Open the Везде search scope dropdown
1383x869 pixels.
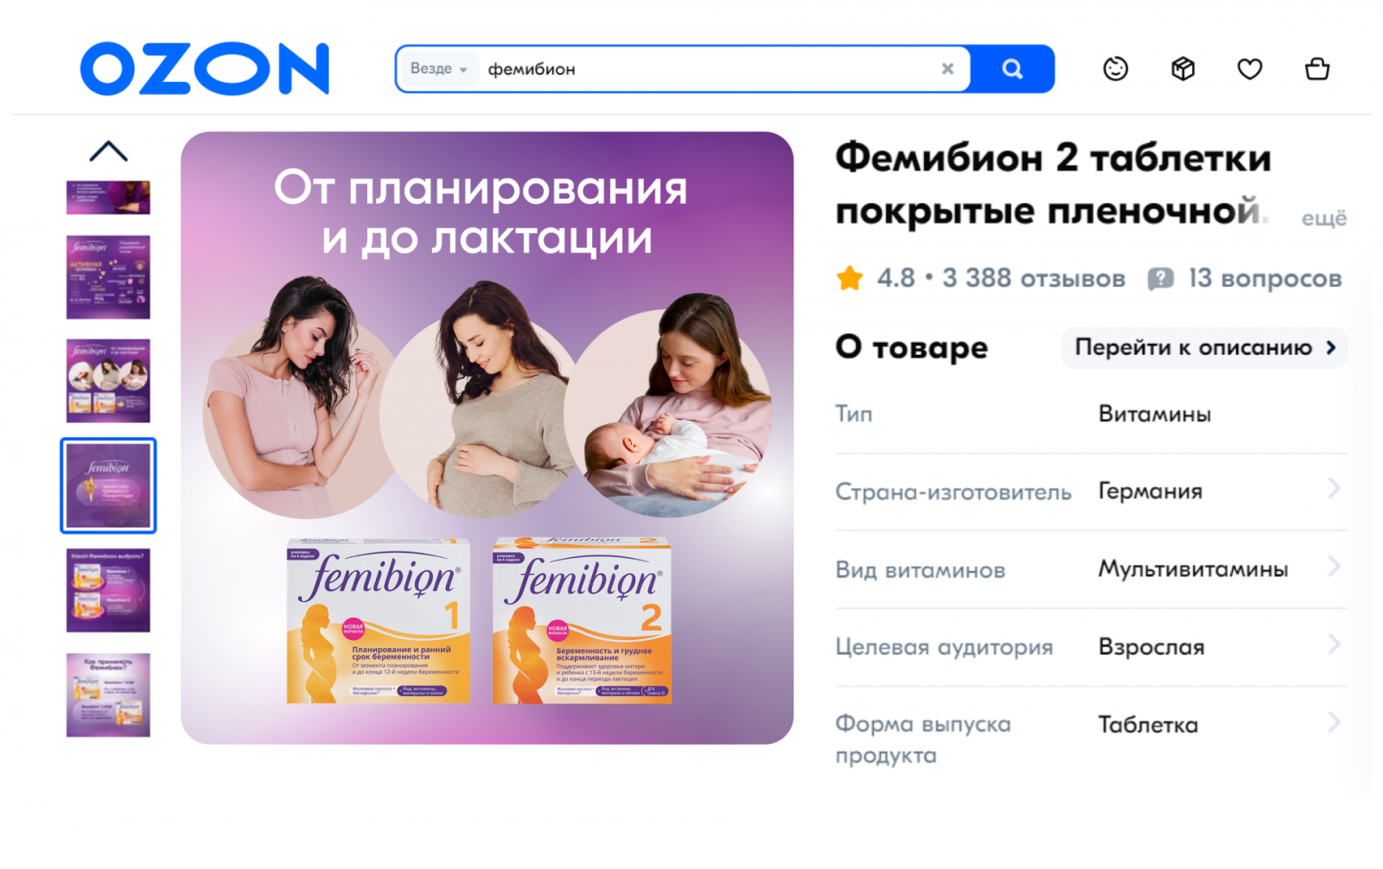[439, 69]
